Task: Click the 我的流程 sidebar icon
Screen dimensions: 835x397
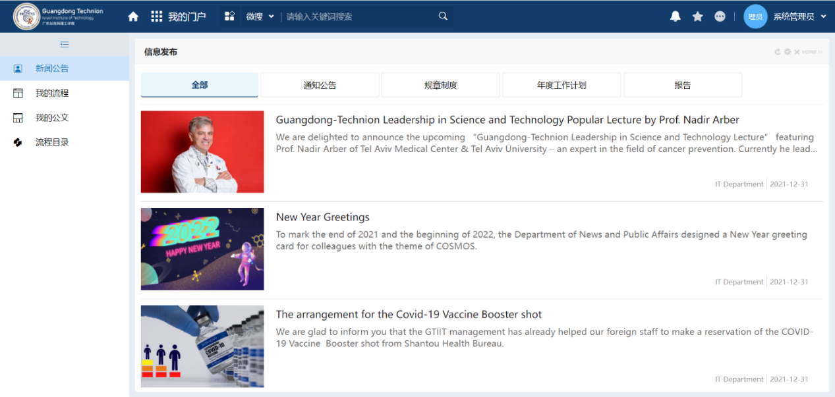Action: (18, 93)
